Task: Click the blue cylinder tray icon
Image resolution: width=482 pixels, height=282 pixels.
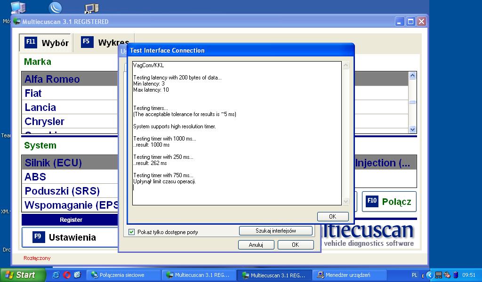Action: coord(456,275)
